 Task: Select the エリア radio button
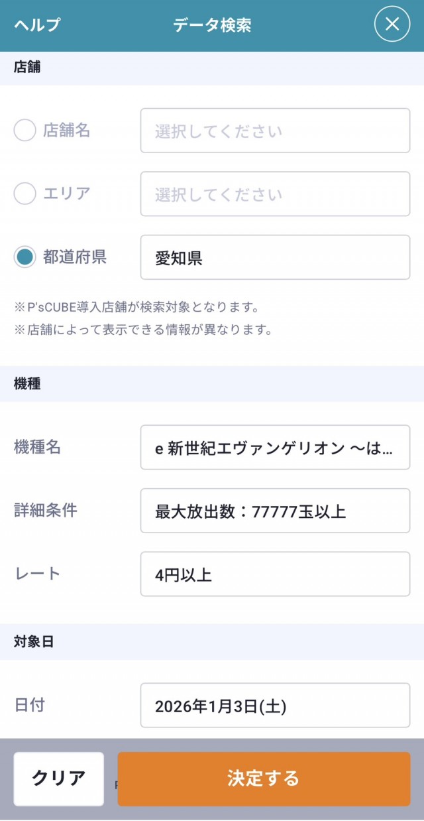click(25, 194)
